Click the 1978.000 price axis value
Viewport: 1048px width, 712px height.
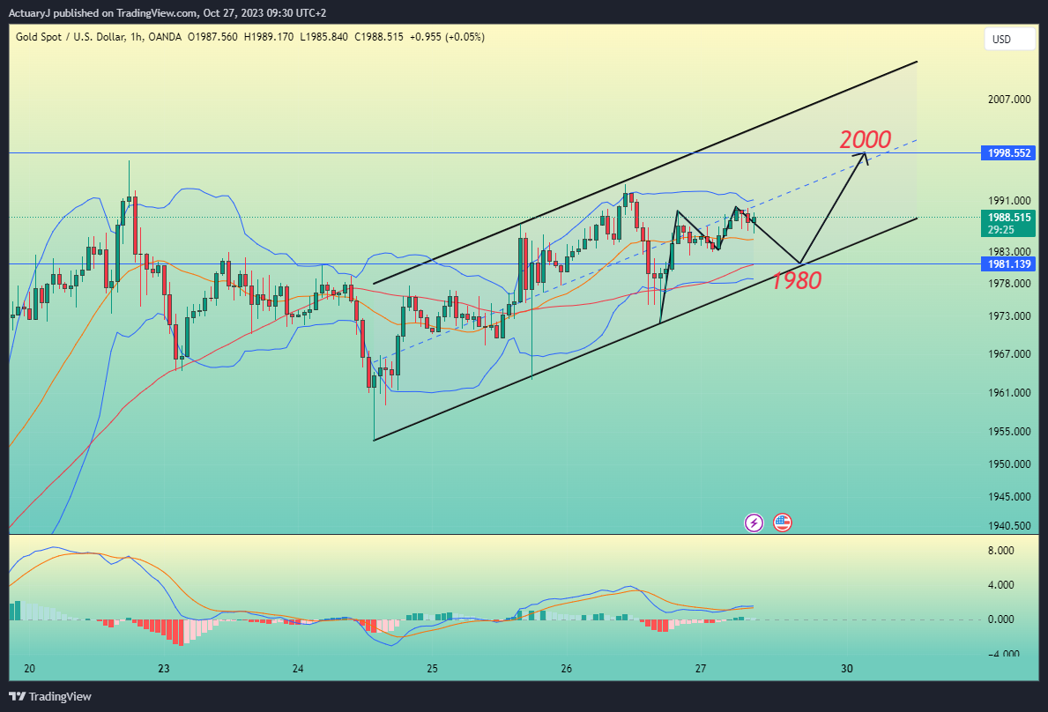1009,283
